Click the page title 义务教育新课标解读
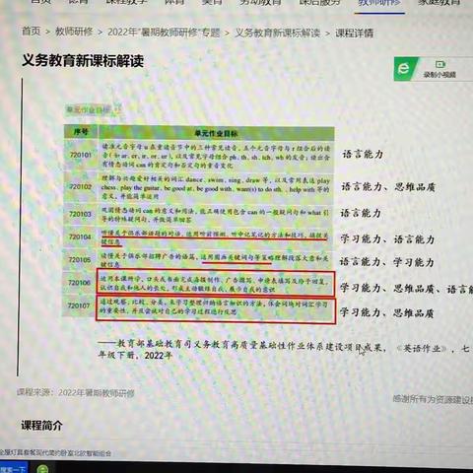Image resolution: width=473 pixels, height=473 pixels. 83,61
